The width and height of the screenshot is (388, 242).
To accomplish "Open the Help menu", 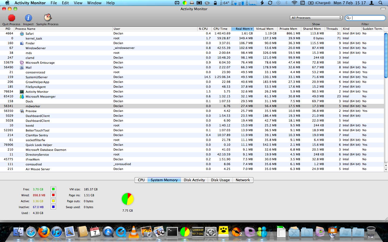I will 110,3.
